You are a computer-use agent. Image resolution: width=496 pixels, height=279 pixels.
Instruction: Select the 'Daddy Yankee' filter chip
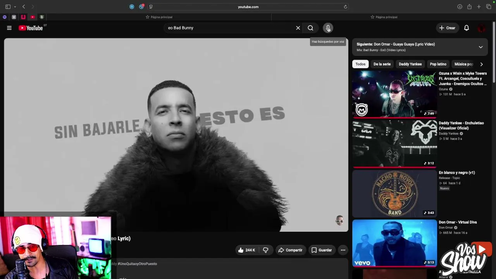410,64
